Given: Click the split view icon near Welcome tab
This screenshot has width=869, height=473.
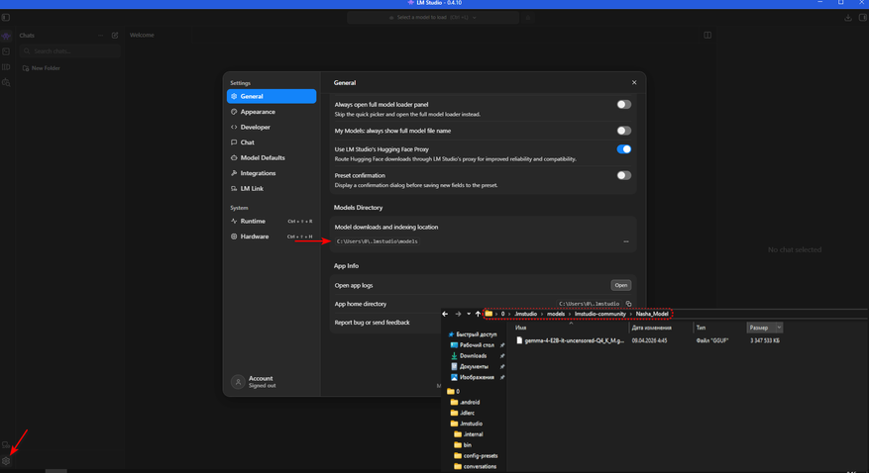Looking at the screenshot, I should 707,35.
